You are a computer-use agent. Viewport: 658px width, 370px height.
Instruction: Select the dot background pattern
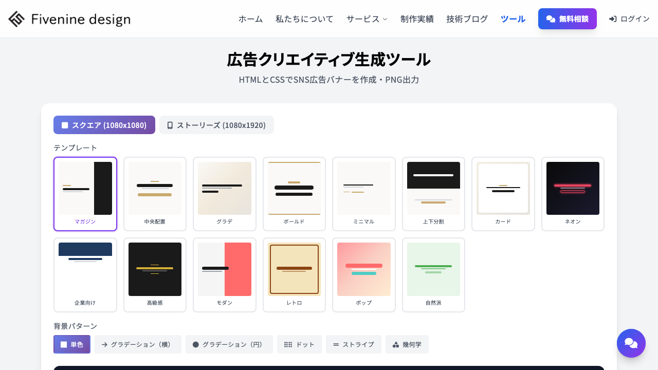[x=299, y=344]
